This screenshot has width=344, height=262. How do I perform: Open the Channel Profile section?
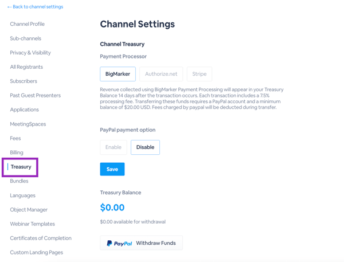pos(27,24)
